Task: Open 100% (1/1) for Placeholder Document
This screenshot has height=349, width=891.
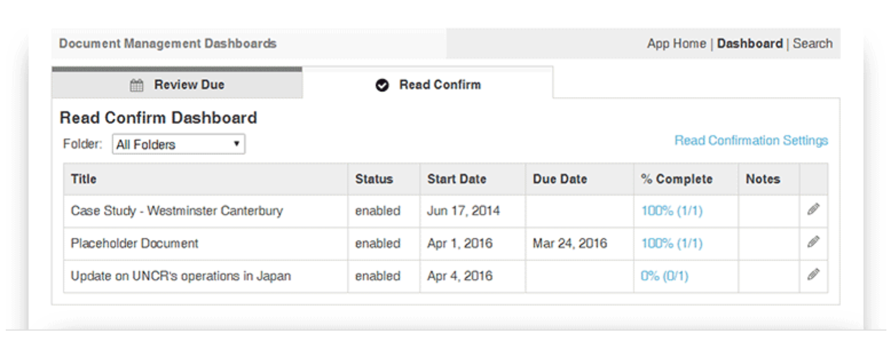Action: [672, 243]
